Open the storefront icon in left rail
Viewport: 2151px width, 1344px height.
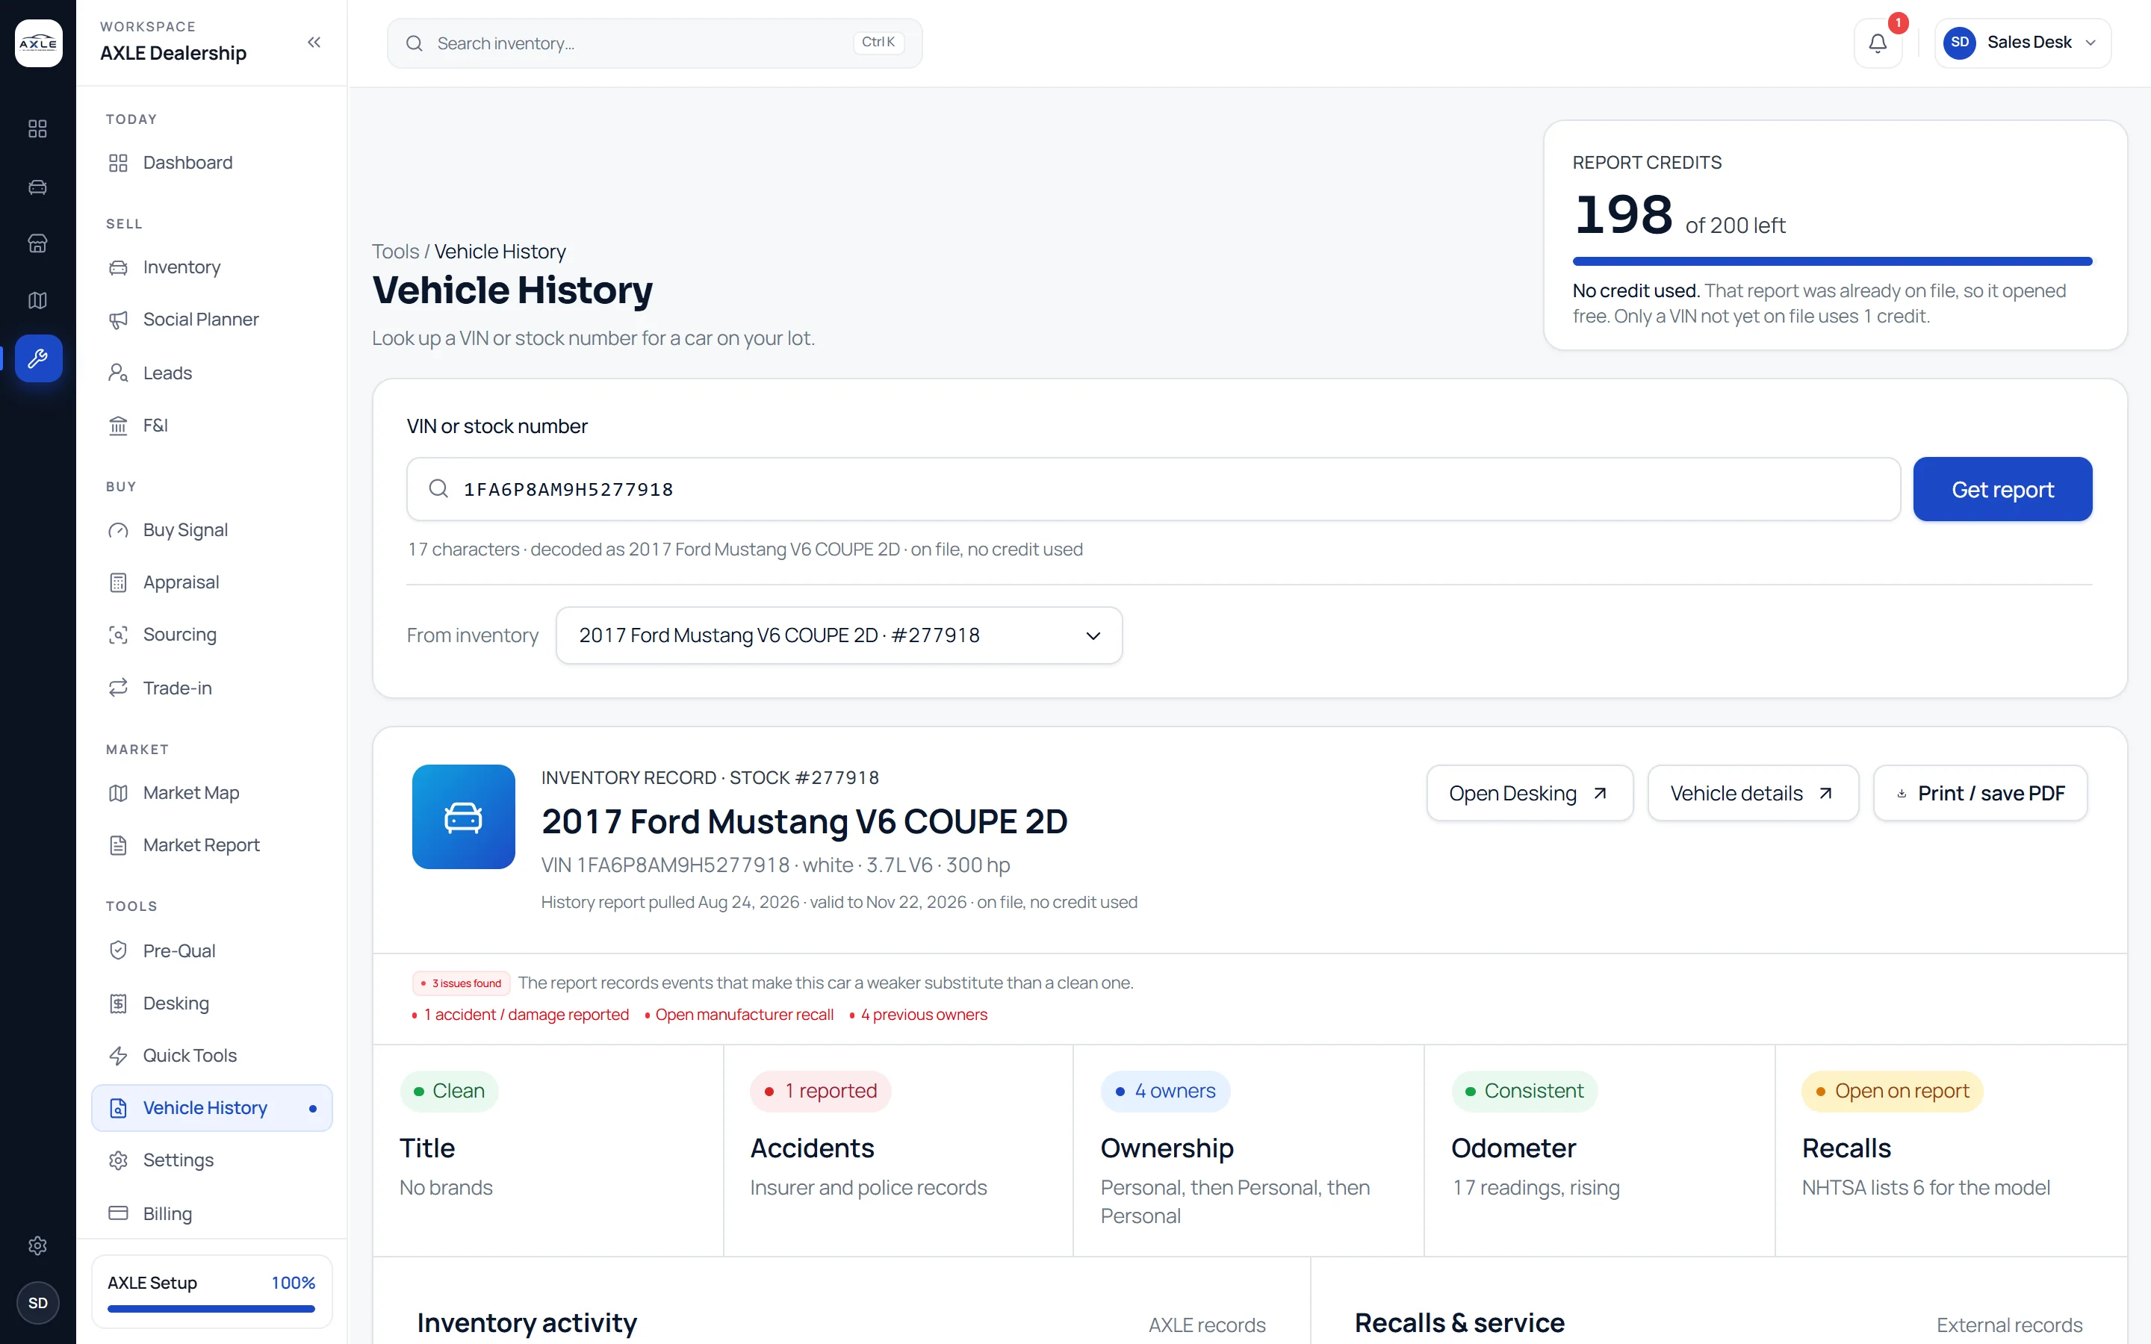(37, 243)
